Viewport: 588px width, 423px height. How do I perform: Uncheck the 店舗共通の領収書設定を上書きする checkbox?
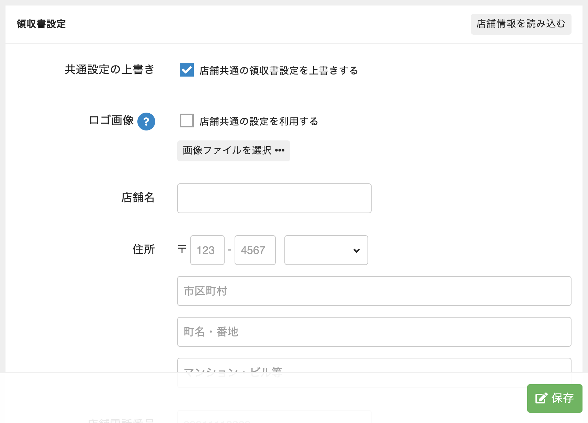pos(187,70)
